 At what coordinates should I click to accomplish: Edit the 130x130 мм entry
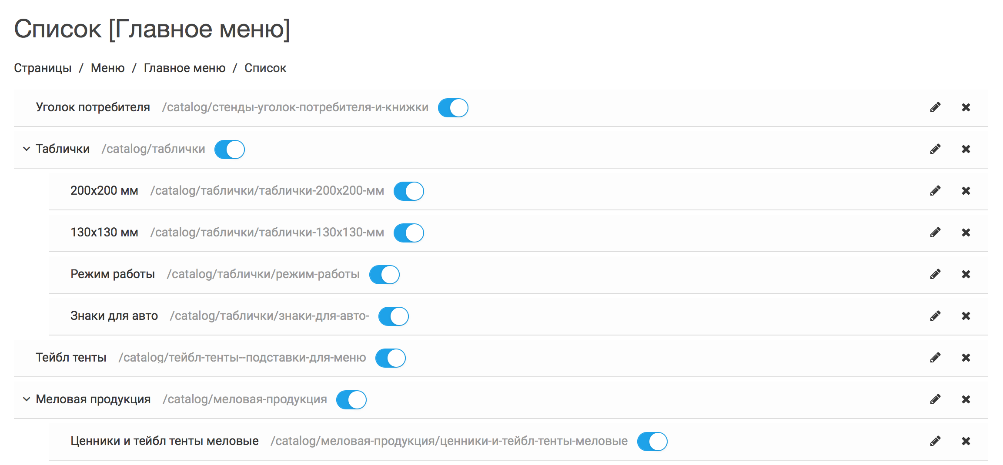935,232
